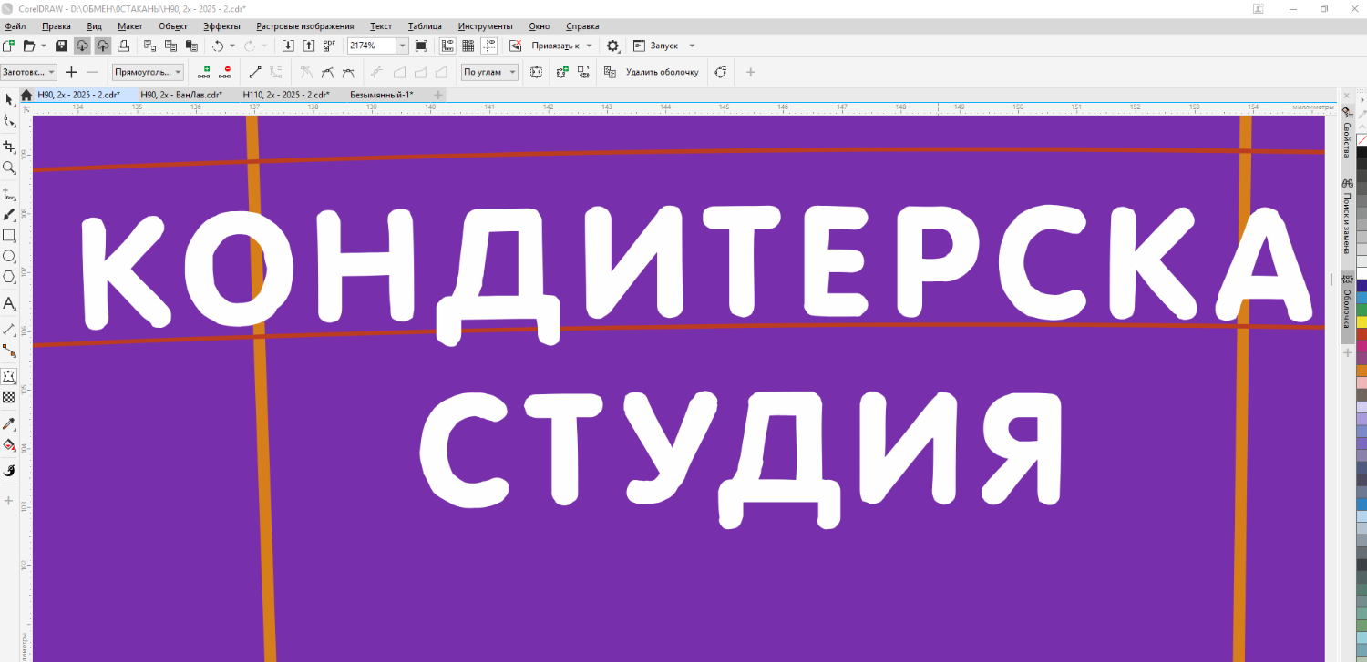Click the Export arrow-up icon
The image size is (1367, 662).
308,46
